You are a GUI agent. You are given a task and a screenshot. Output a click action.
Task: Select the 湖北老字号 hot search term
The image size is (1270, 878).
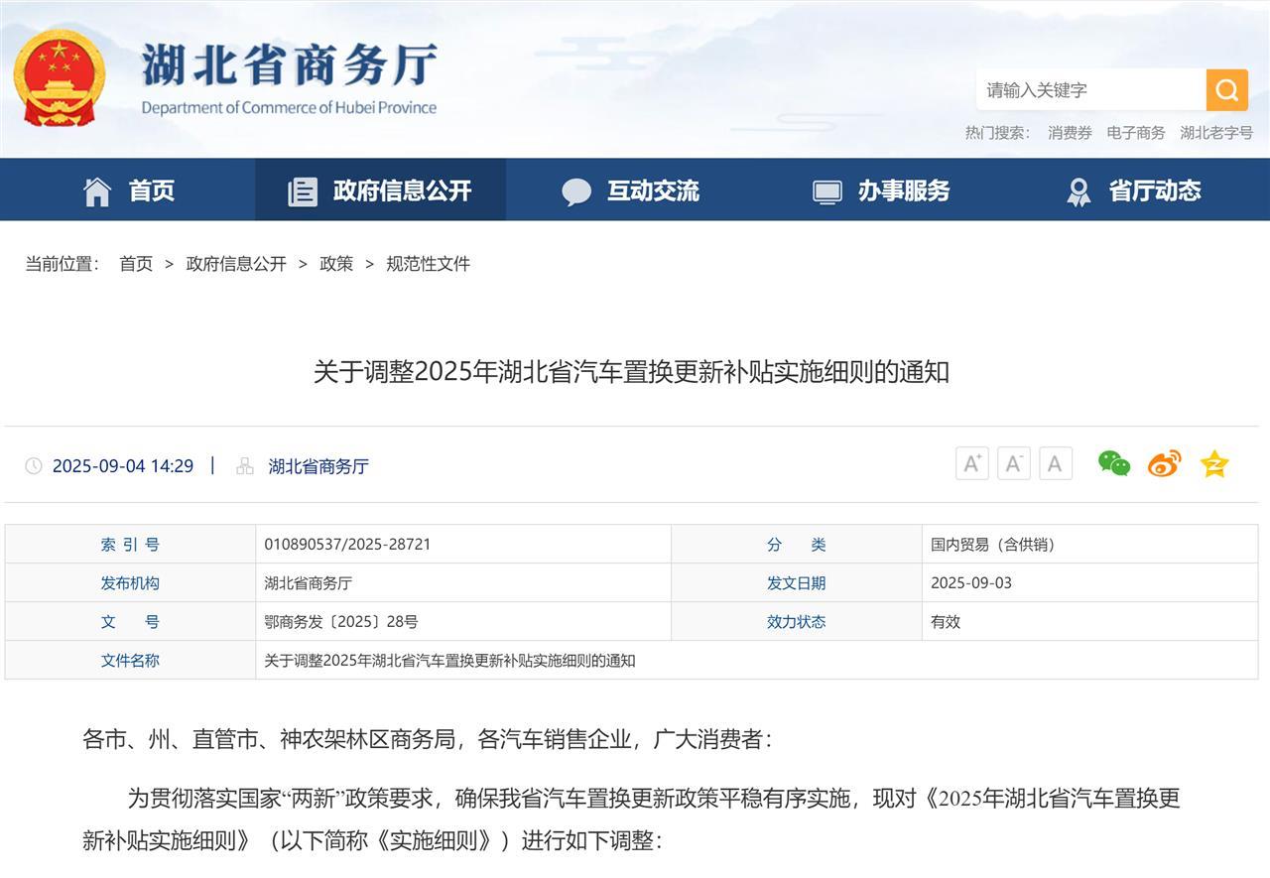tap(1216, 132)
